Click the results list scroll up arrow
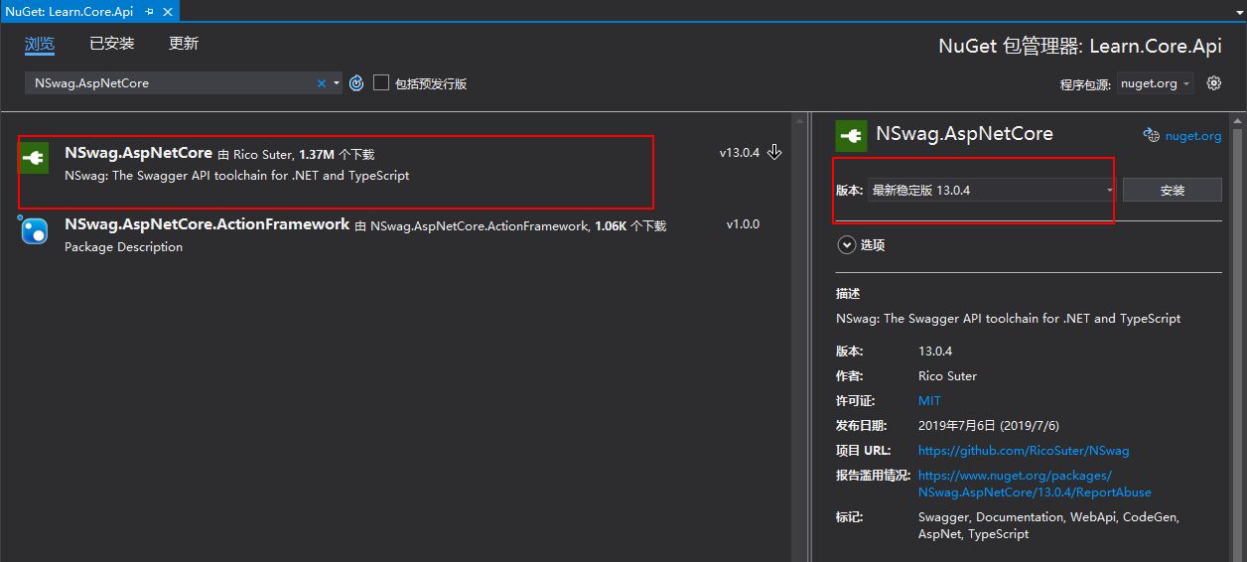The height and width of the screenshot is (562, 1247). [x=798, y=121]
